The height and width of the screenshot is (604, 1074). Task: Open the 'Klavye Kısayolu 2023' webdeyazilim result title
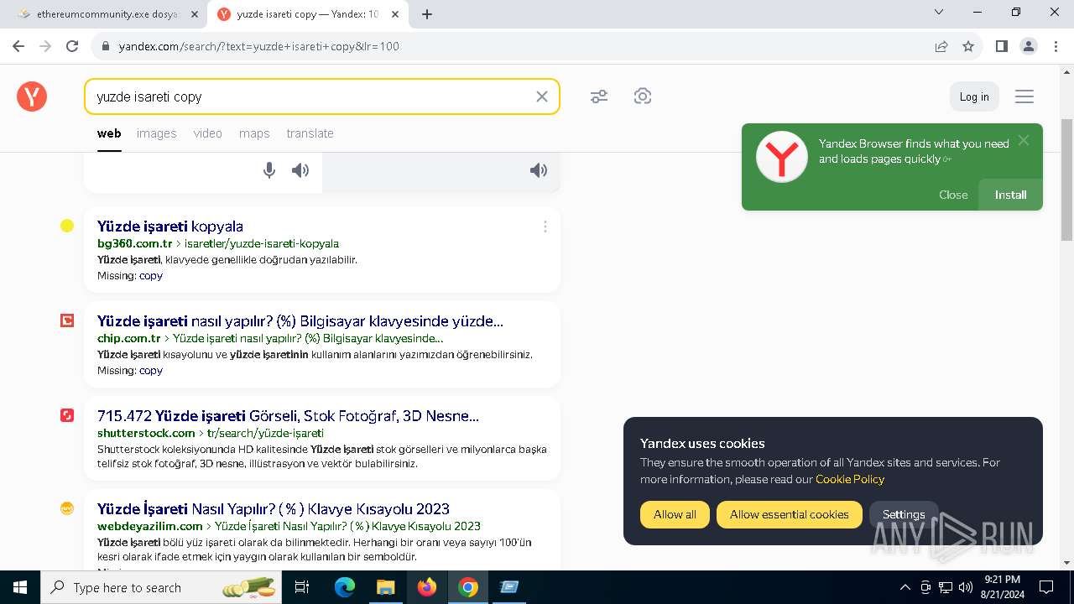[x=274, y=509]
